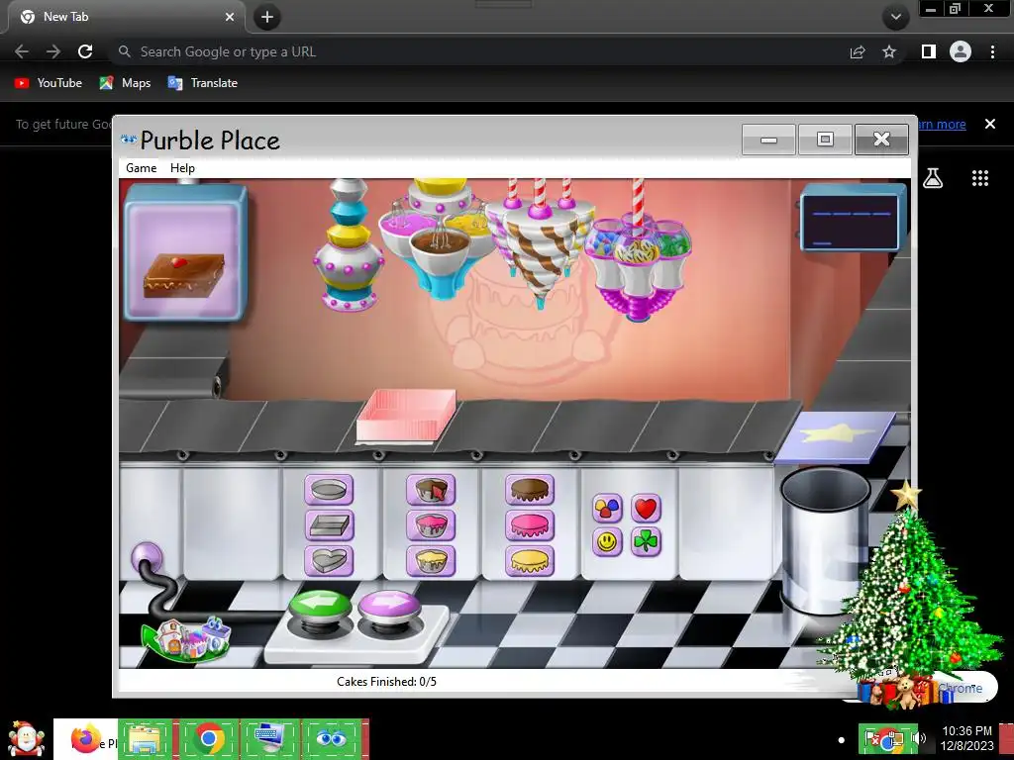Viewport: 1014px width, 760px height.
Task: Choose the strawberry pink batter button
Action: coord(431,525)
